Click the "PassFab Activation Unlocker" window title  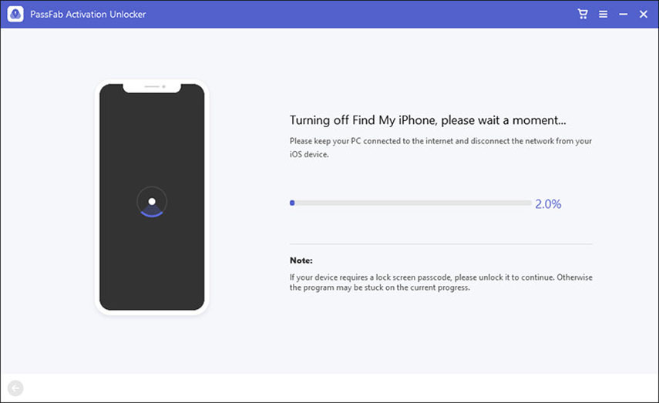(87, 14)
